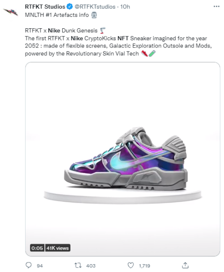Image resolution: width=224 pixels, height=272 pixels.
Task: Click the 403 retweets count
Action: pyautogui.click(x=91, y=266)
